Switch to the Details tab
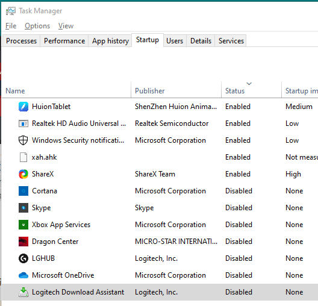 click(201, 41)
